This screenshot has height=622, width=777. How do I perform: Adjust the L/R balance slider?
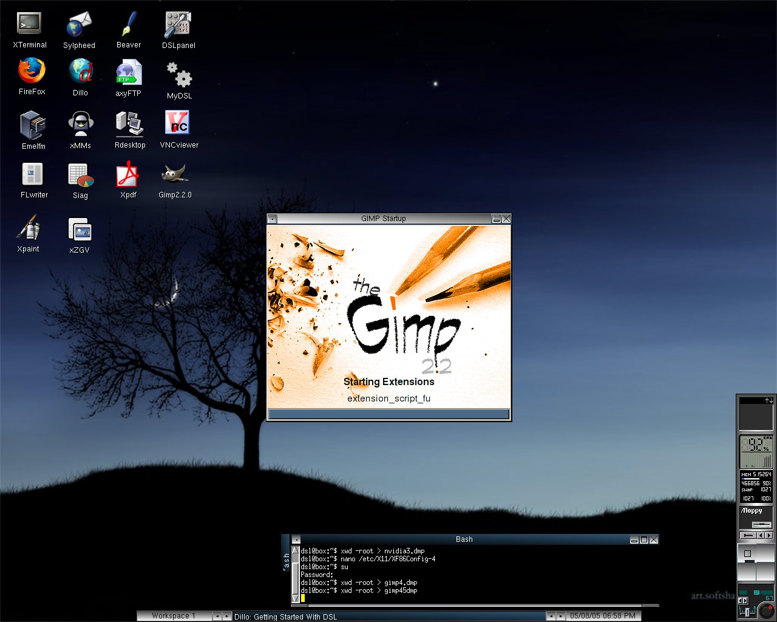coord(747,612)
